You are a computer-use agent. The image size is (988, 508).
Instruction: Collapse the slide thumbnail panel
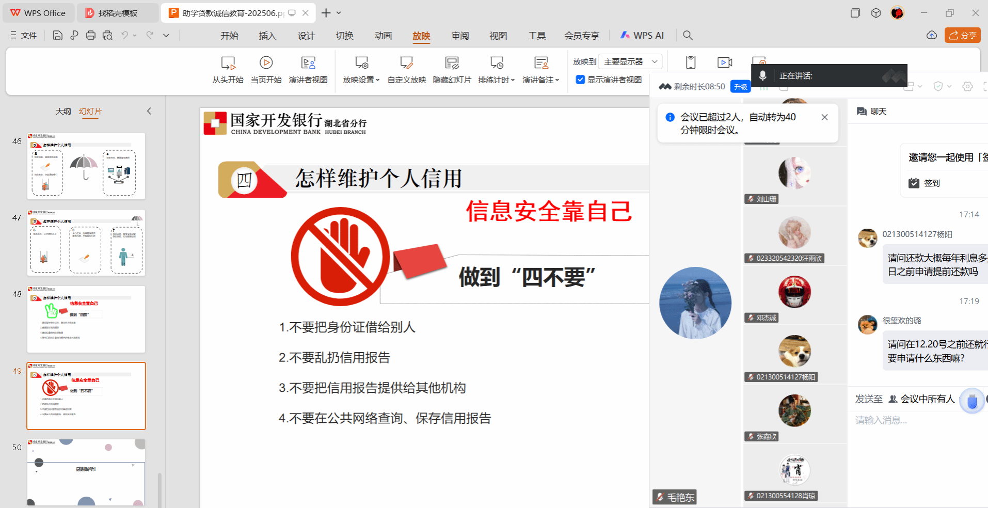tap(149, 111)
